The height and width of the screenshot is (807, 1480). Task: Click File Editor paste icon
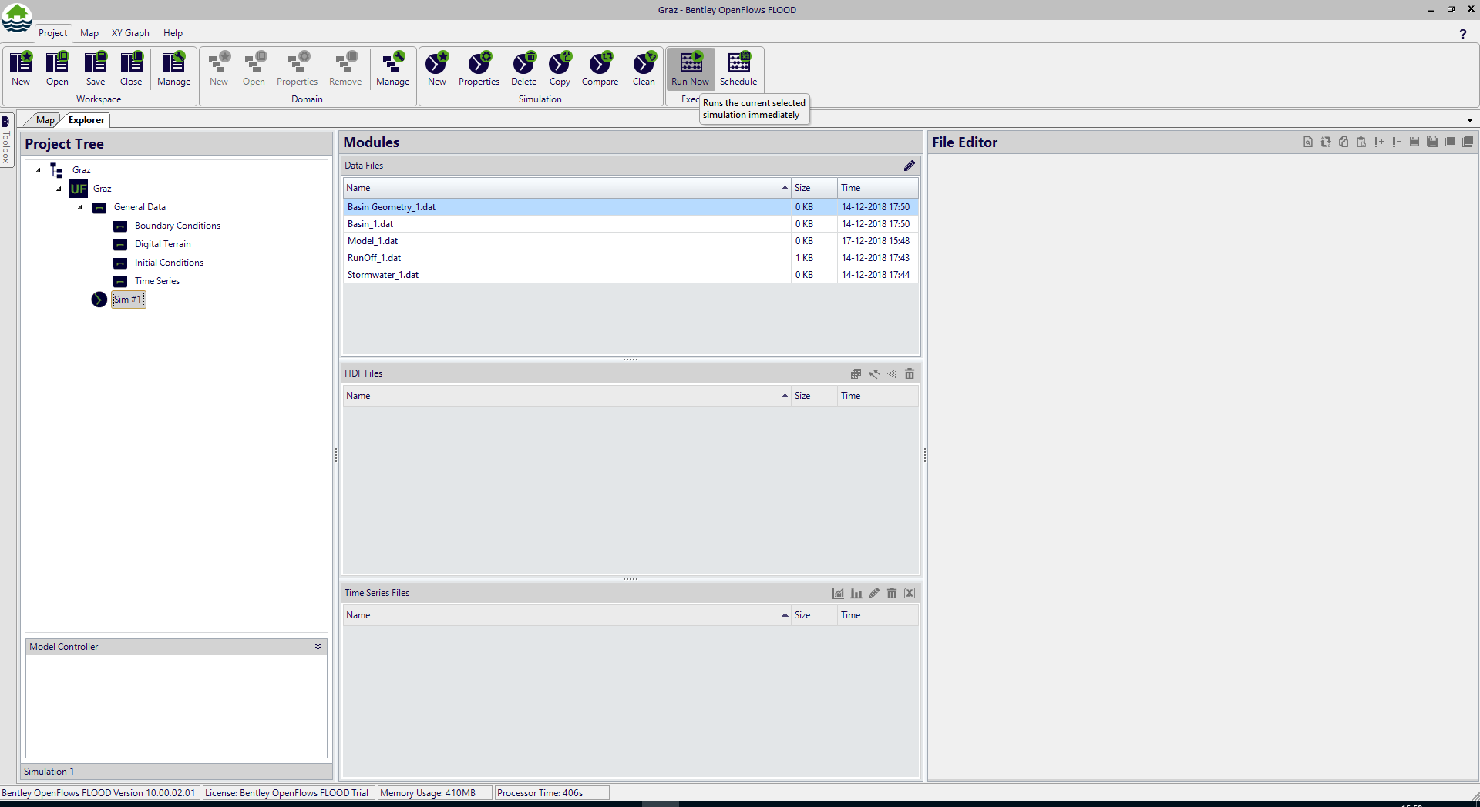[x=1361, y=142]
